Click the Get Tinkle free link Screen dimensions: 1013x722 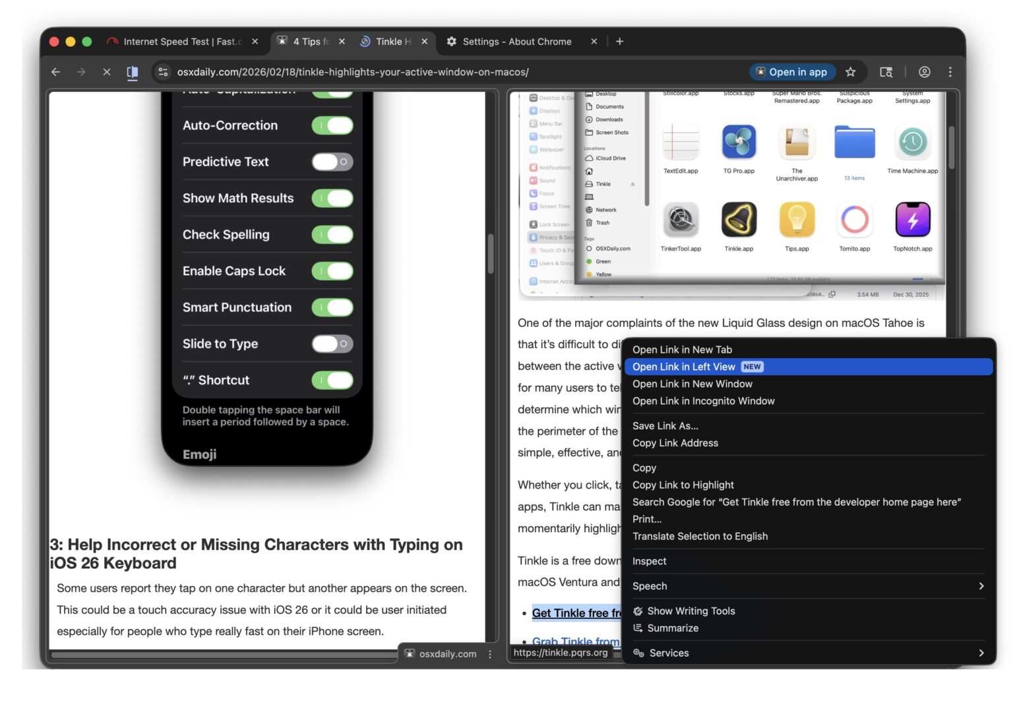[x=576, y=613]
